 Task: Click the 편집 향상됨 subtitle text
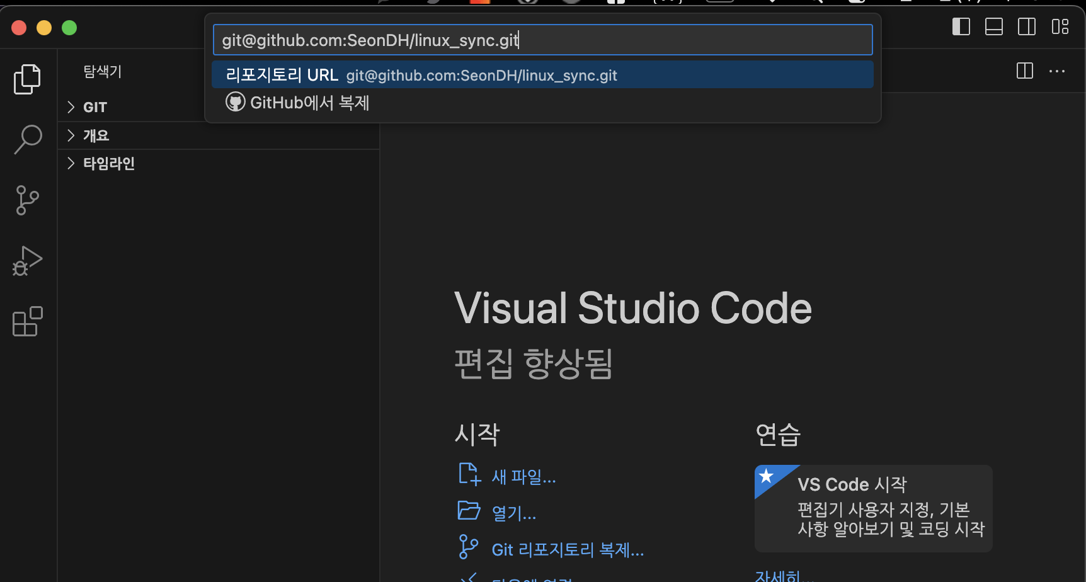click(x=534, y=364)
